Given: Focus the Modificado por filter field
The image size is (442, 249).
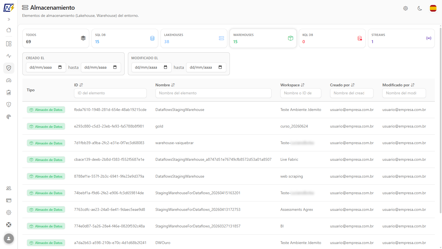Looking at the screenshot, I should 404,93.
